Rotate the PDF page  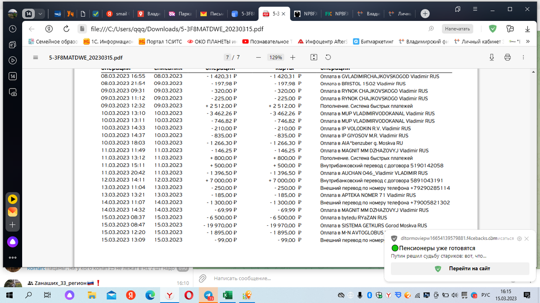[x=328, y=57]
